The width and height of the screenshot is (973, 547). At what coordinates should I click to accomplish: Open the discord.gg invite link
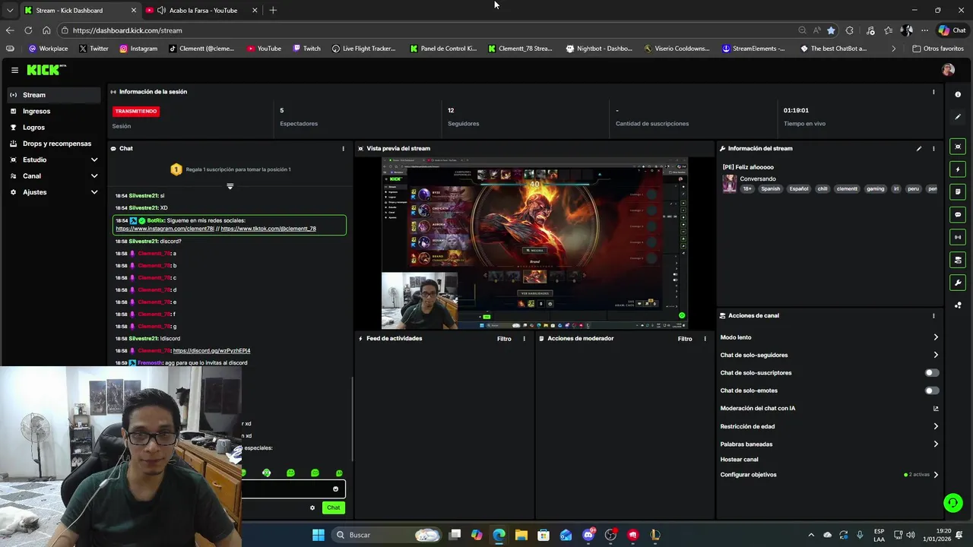click(211, 351)
